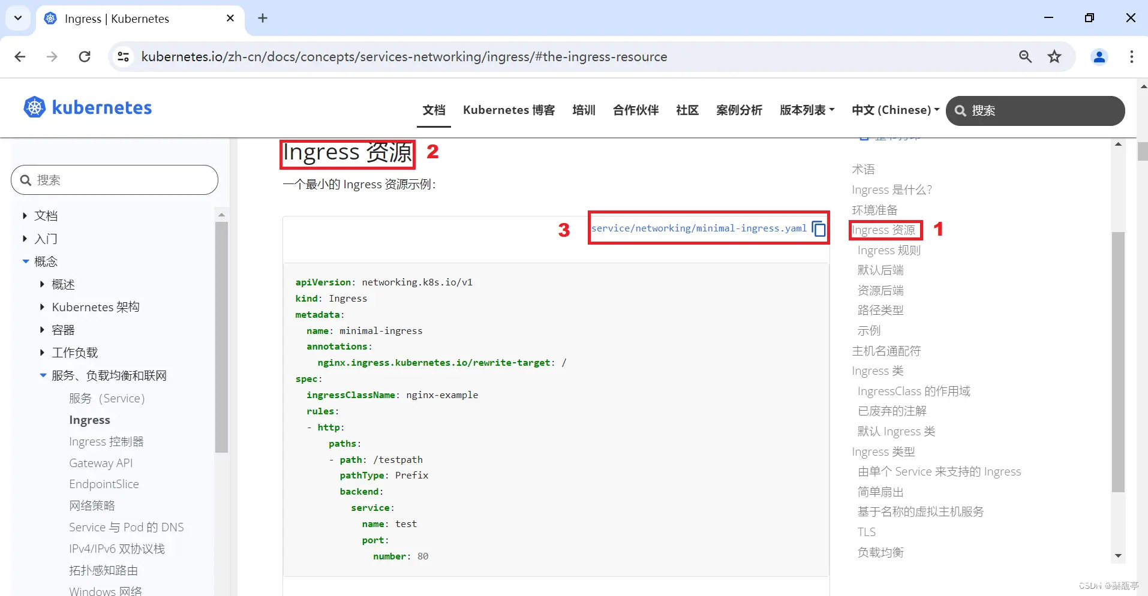The height and width of the screenshot is (596, 1148).
Task: Select Ingress item in left sidebar
Action: 89,420
